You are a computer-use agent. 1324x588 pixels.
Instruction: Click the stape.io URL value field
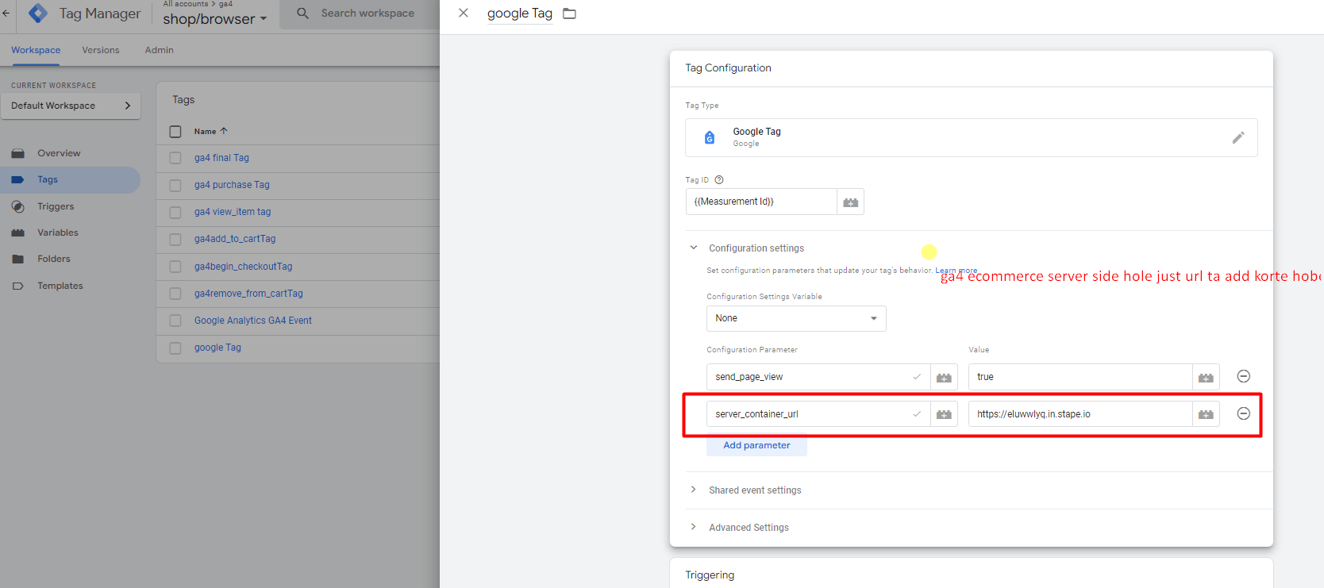point(1080,414)
